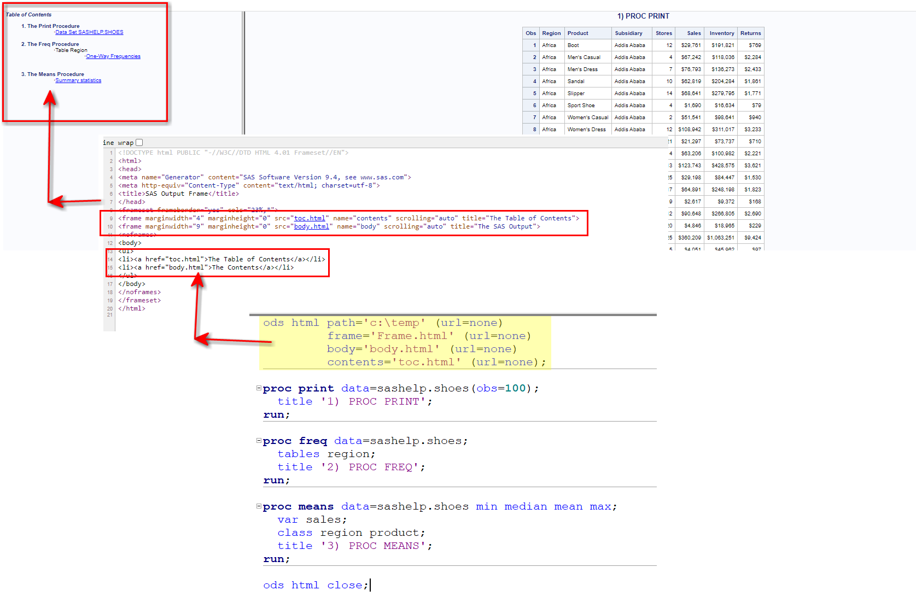Click line number 9 in the source viewer

[111, 218]
